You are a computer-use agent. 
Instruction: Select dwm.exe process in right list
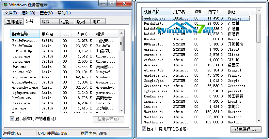pyautogui.click(x=196, y=65)
